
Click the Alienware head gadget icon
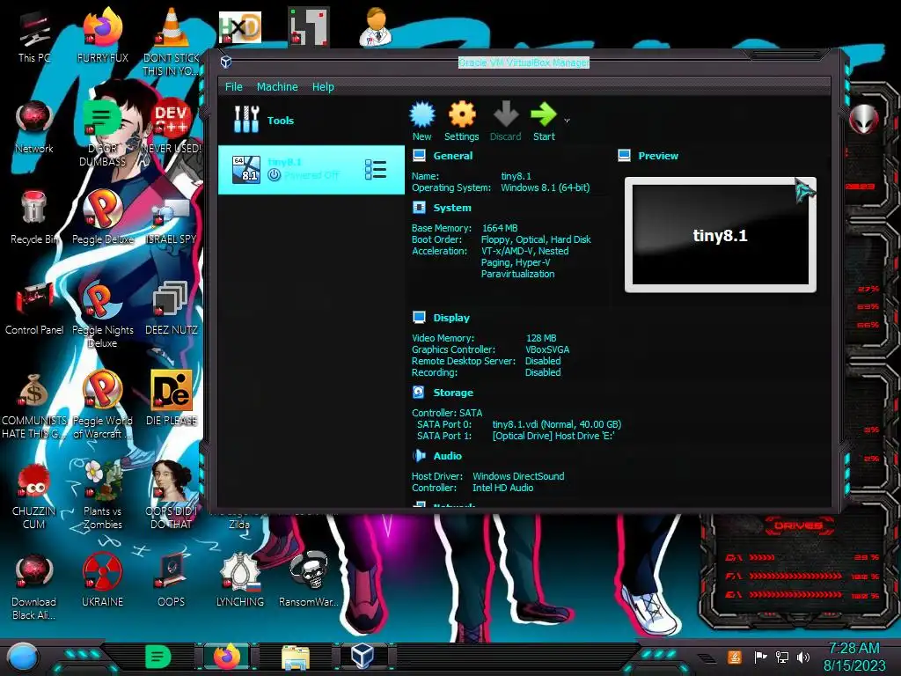[x=864, y=120]
